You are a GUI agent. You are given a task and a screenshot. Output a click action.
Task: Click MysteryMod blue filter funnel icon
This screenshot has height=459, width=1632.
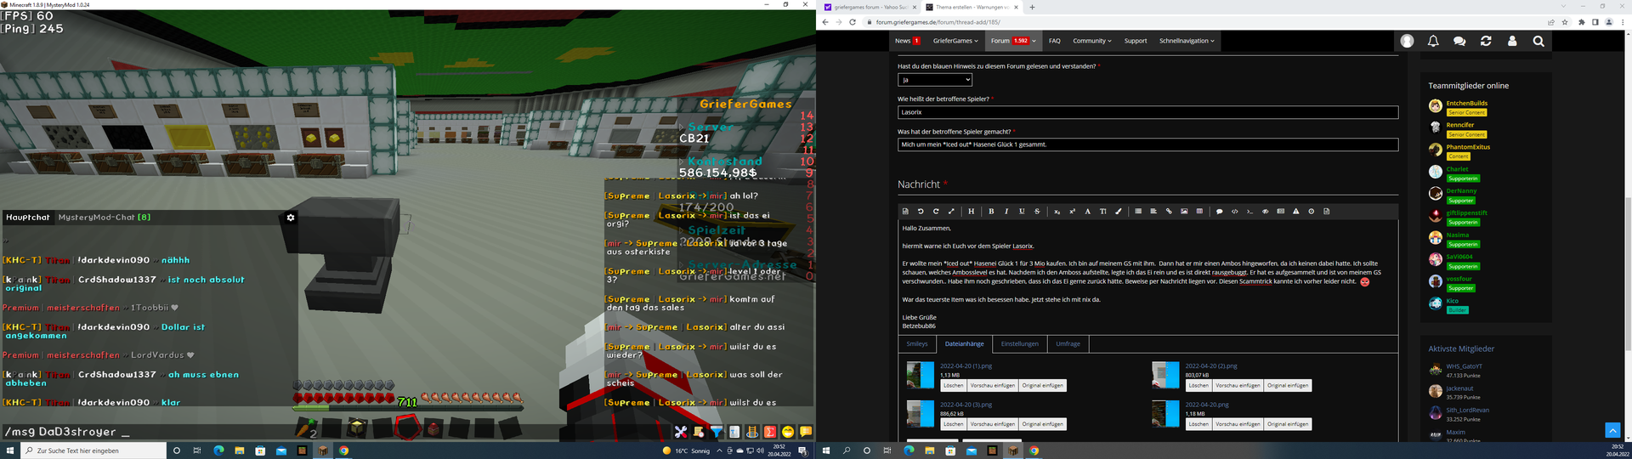tap(717, 432)
